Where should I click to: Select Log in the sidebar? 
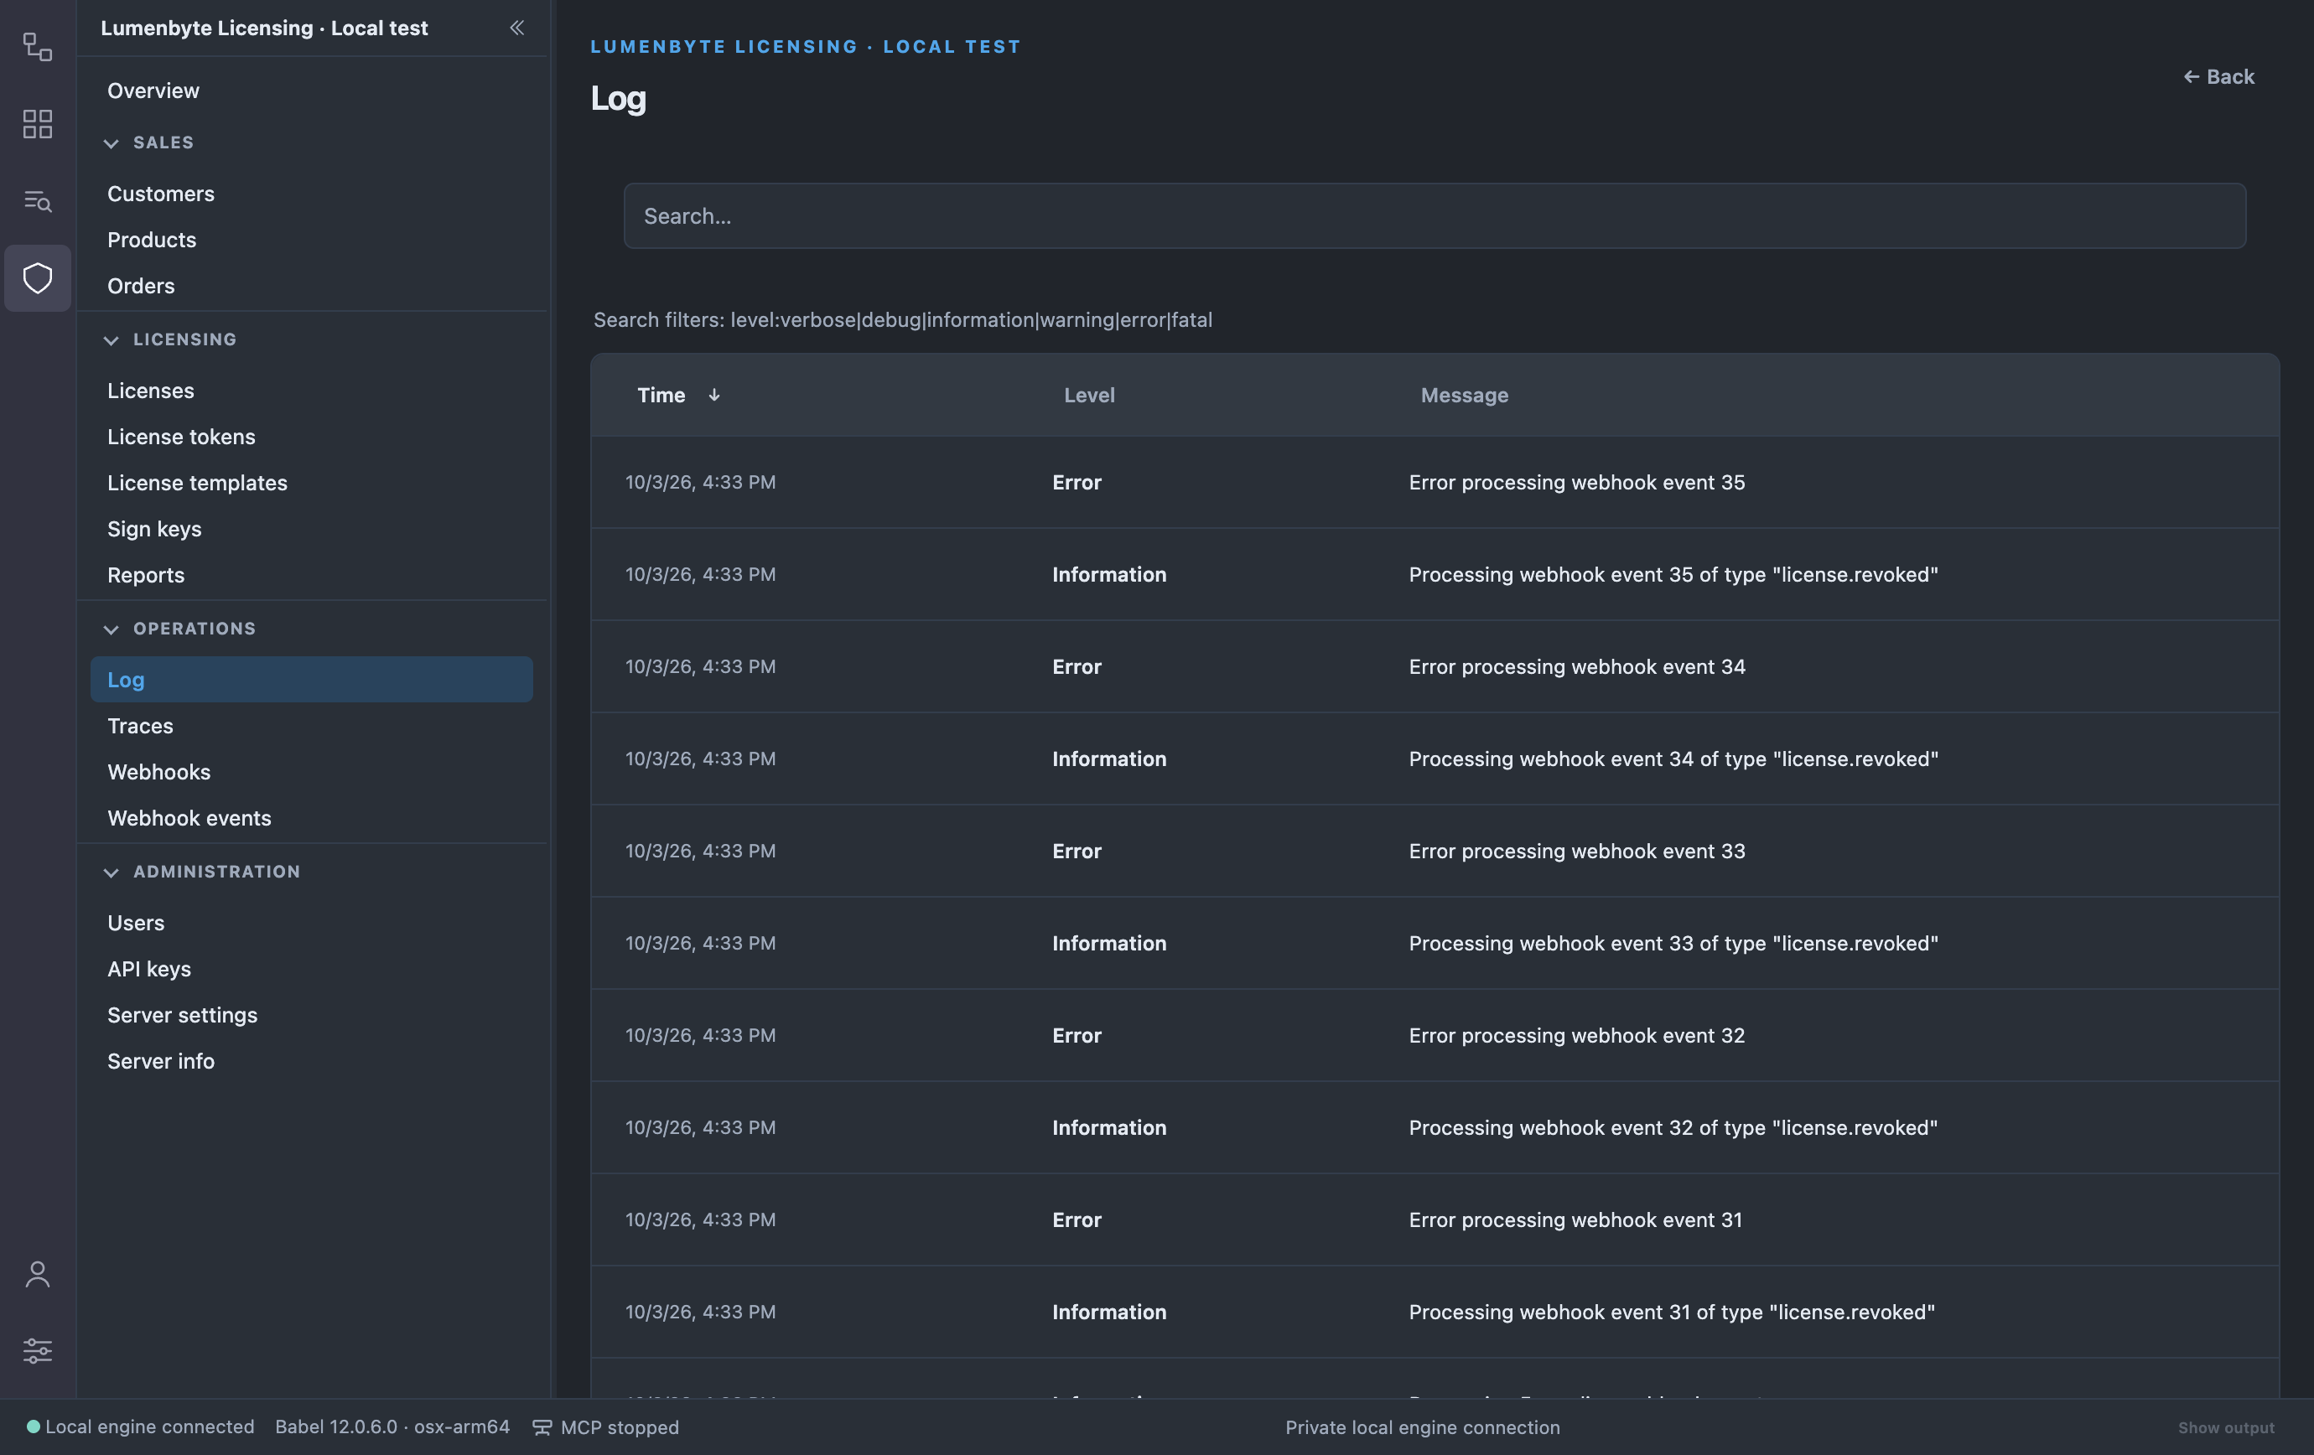pyautogui.click(x=311, y=680)
